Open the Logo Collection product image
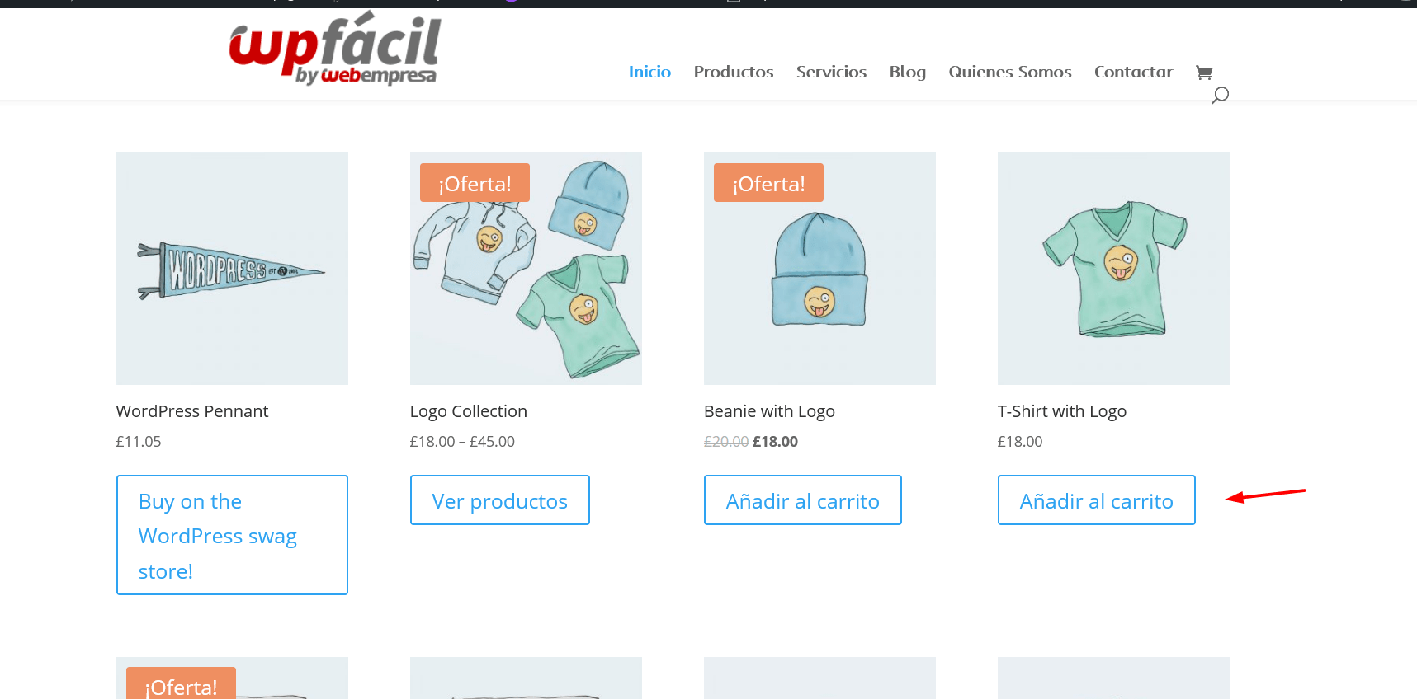 pyautogui.click(x=526, y=269)
